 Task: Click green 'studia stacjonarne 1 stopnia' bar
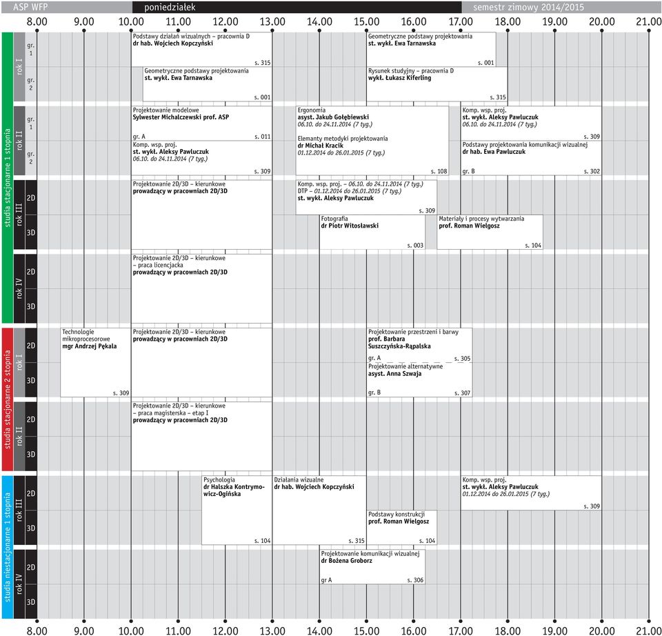(x=8, y=178)
